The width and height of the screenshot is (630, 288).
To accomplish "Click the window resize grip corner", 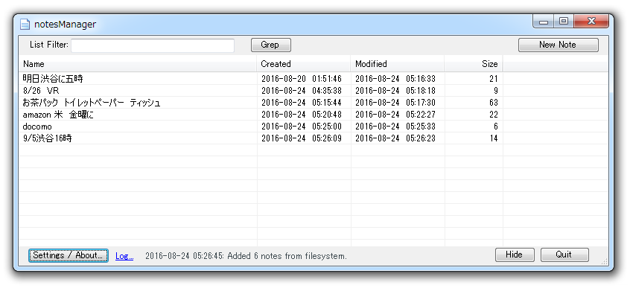I will pyautogui.click(x=604, y=261).
